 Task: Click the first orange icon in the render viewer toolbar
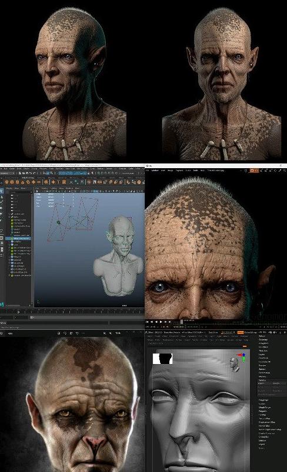pos(252,171)
